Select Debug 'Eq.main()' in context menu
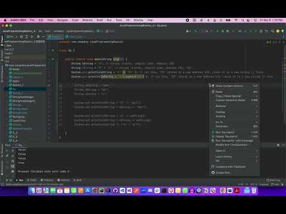 tap(234, 137)
